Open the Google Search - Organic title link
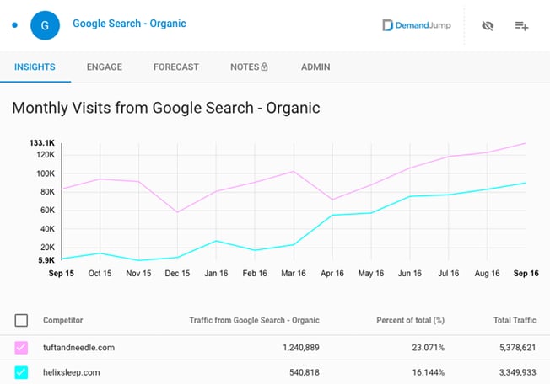Image resolution: width=550 pixels, height=384 pixels. coord(129,24)
